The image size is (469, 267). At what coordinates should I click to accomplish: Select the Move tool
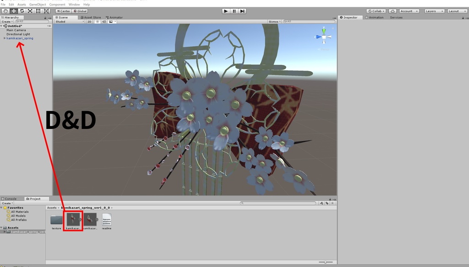(14, 11)
